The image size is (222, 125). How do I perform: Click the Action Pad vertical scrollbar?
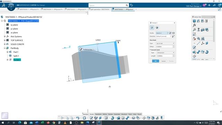click(x=214, y=31)
